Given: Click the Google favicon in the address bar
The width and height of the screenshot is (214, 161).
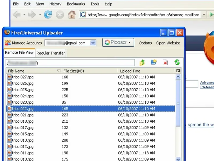Looking at the screenshot, I should coord(83,14).
